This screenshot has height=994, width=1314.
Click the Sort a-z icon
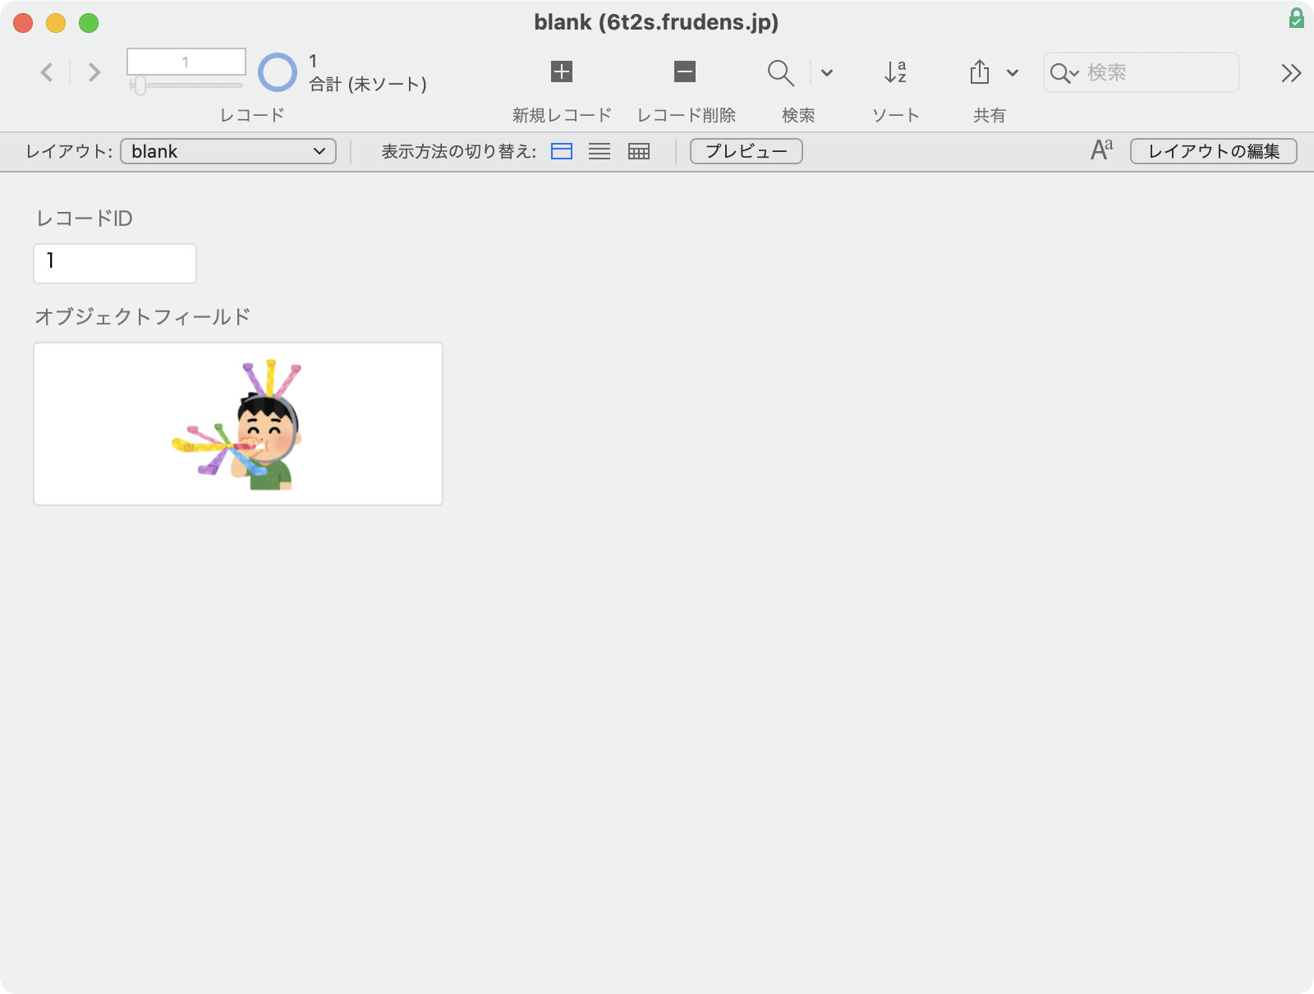(x=895, y=72)
